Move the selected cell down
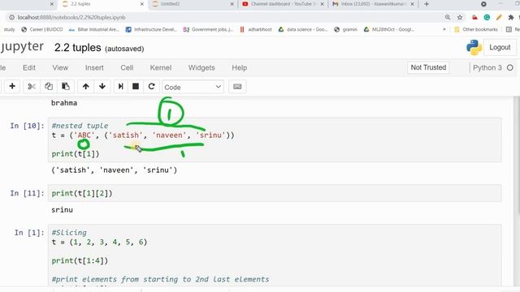 click(x=102, y=87)
